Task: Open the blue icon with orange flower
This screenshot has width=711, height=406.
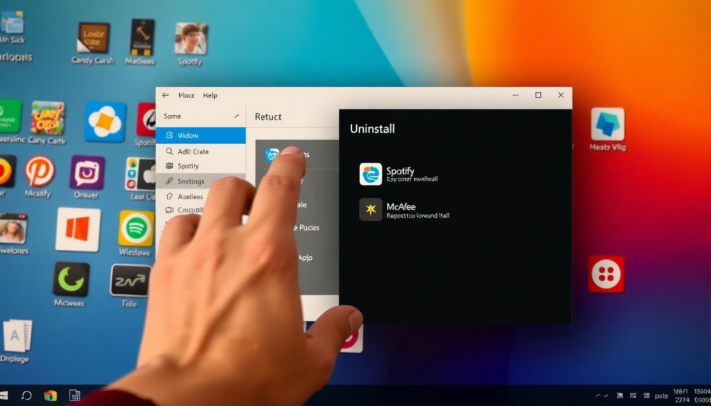Action: pyautogui.click(x=105, y=122)
